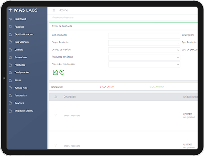Image resolution: width=204 pixels, height=156 pixels.
Task: Click the Unidad Medida column header
Action: 190,97
